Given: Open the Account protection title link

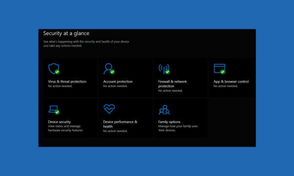Looking at the screenshot, I should point(118,82).
